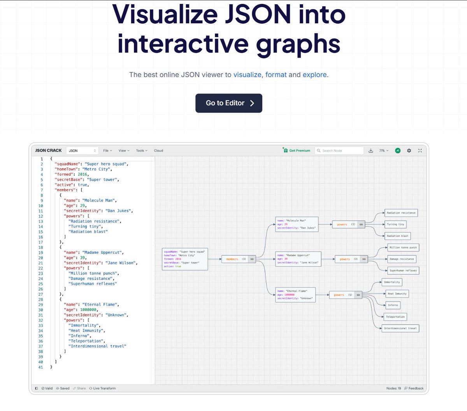Click the Madame Uppercut powers link icon
Image resolution: width=467 pixels, height=411 pixels.
click(x=364, y=259)
